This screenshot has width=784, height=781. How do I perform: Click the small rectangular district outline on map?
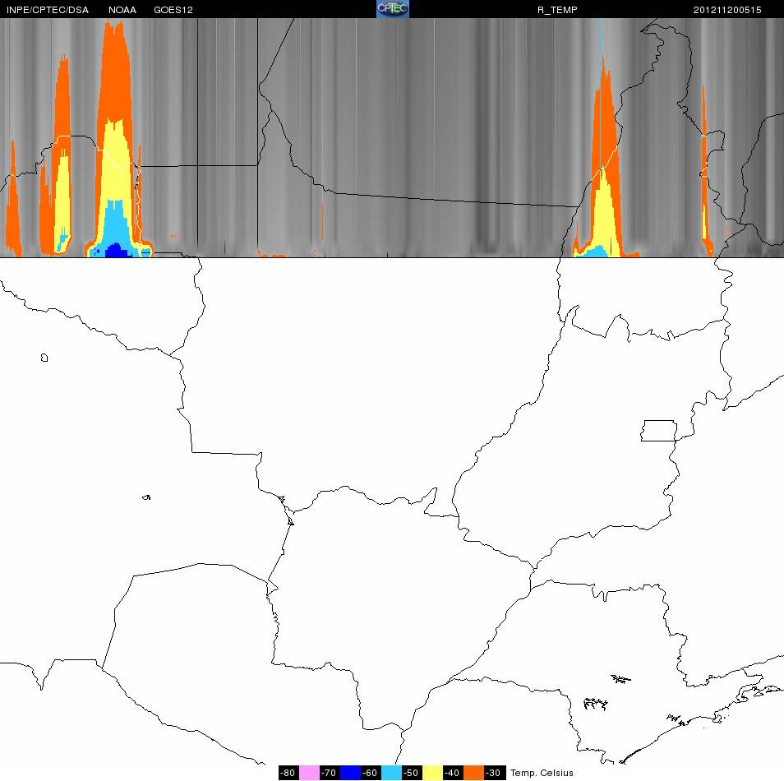click(x=659, y=431)
